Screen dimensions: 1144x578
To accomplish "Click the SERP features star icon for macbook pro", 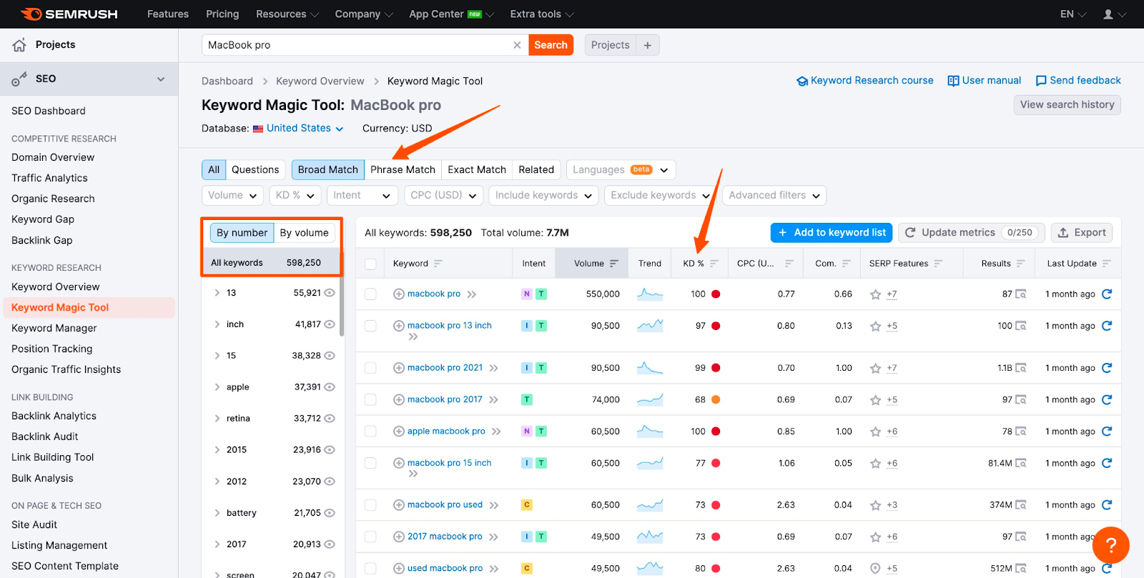I will coord(875,294).
